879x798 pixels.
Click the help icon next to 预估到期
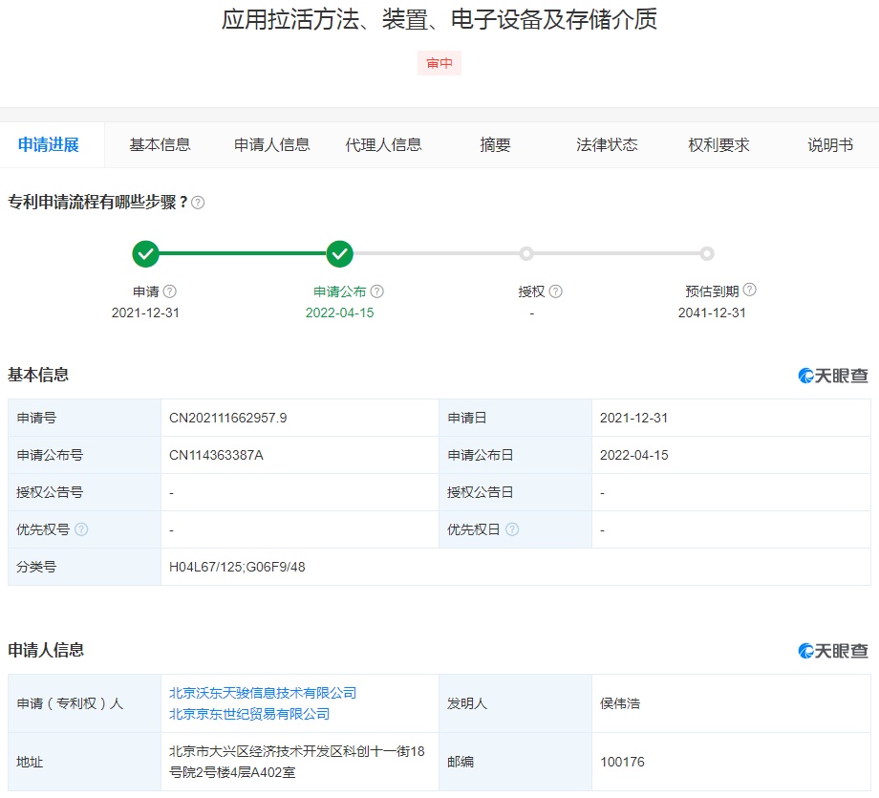tap(750, 291)
